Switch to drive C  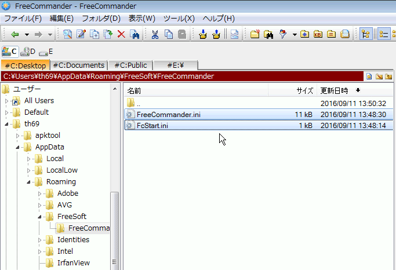(x=10, y=52)
